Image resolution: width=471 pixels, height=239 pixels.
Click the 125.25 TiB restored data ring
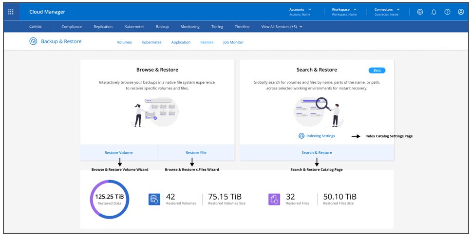point(110,199)
